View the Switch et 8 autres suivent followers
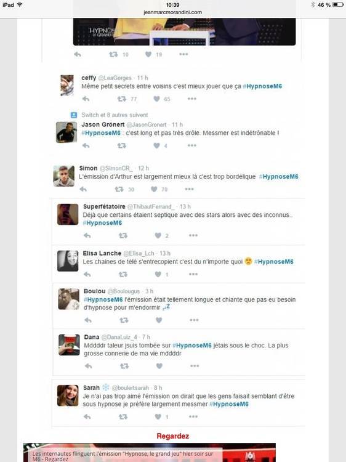346x462 pixels. coord(115,115)
